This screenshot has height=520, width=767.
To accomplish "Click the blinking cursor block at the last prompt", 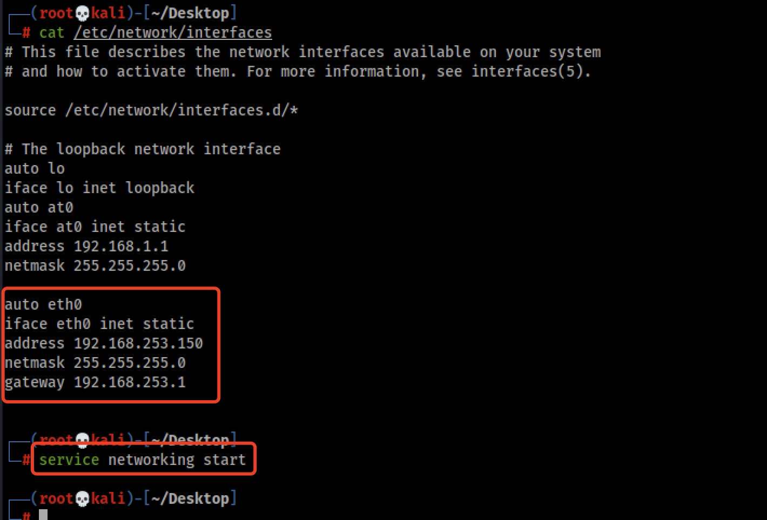I will click(43, 515).
